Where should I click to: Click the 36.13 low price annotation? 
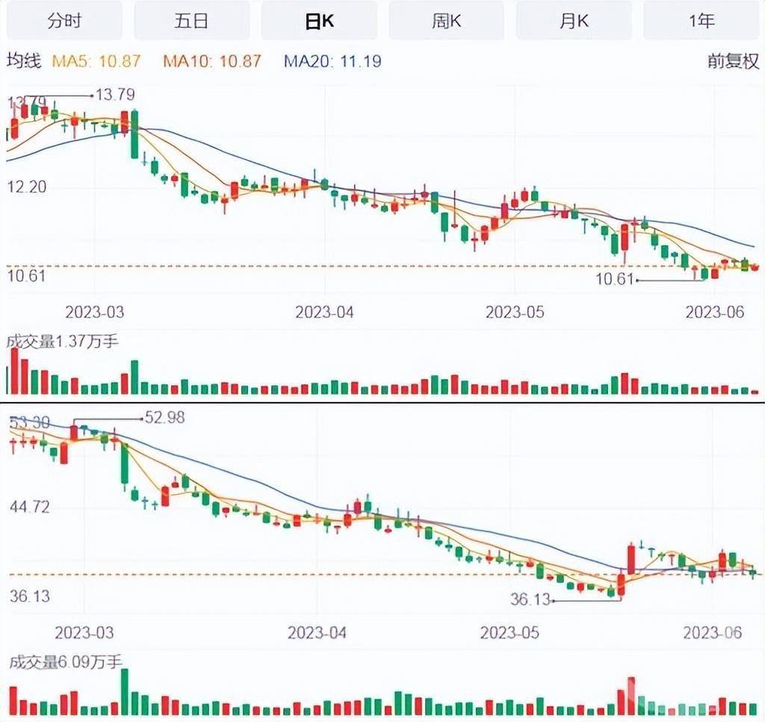pos(530,599)
